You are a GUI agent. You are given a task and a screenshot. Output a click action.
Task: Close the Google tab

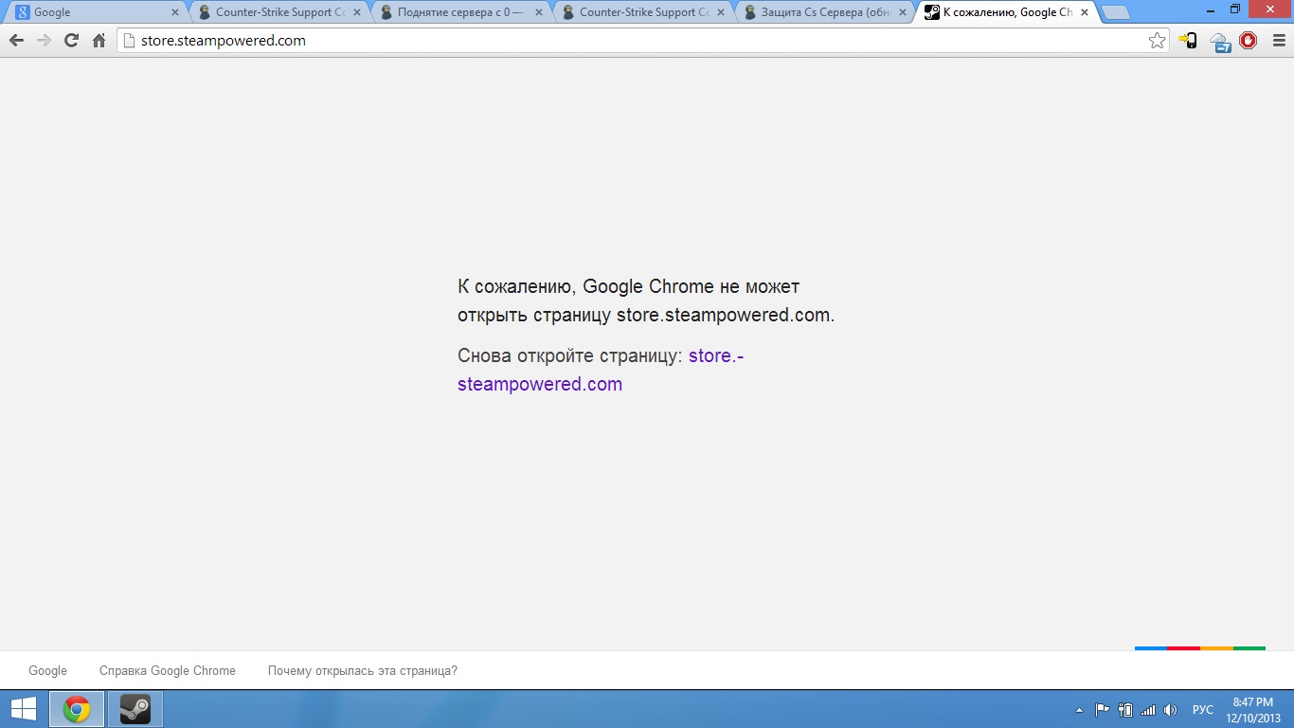174,12
